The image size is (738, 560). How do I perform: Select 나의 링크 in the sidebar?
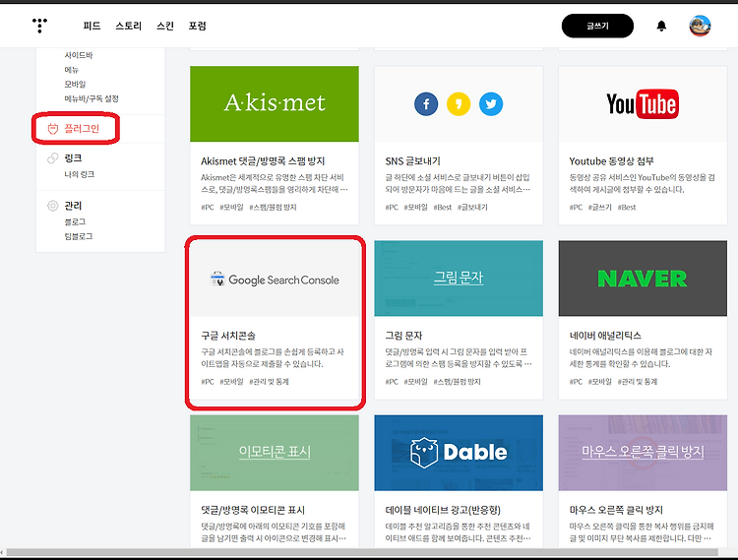pos(80,174)
